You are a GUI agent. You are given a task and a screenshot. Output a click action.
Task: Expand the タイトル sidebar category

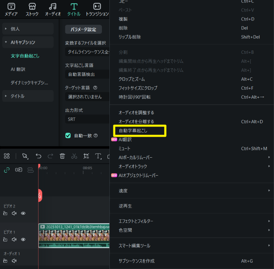28,96
